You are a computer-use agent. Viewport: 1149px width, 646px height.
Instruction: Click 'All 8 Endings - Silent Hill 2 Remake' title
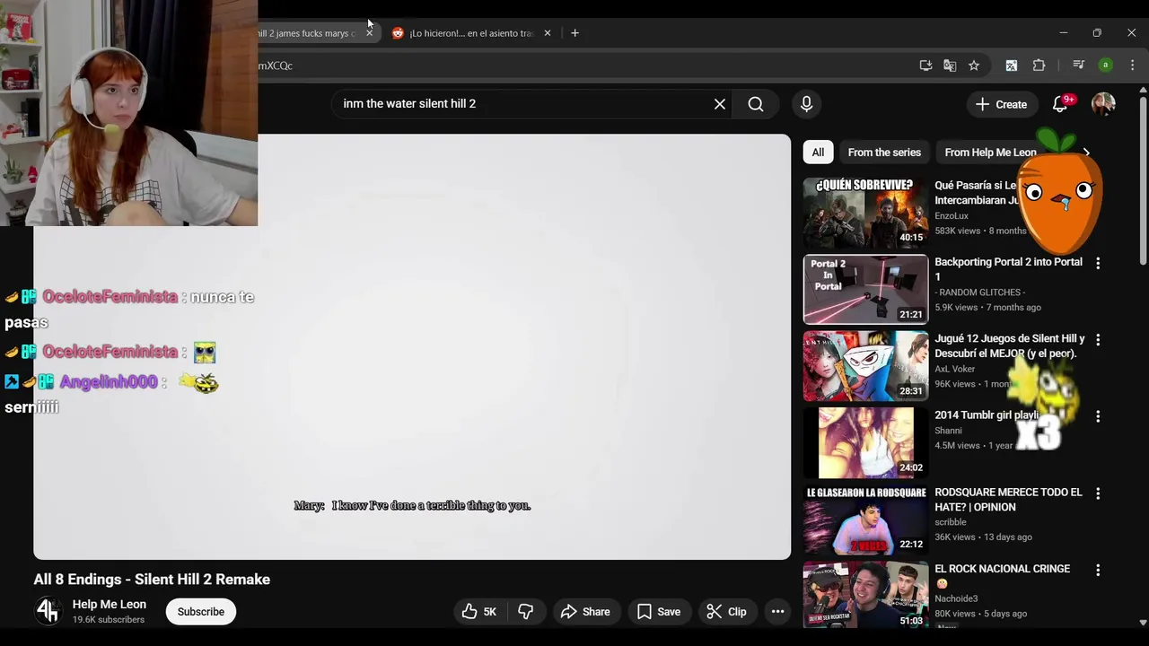[x=152, y=580]
